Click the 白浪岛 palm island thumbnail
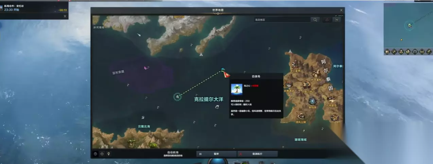Screen dimensions: 433x164 [237, 89]
